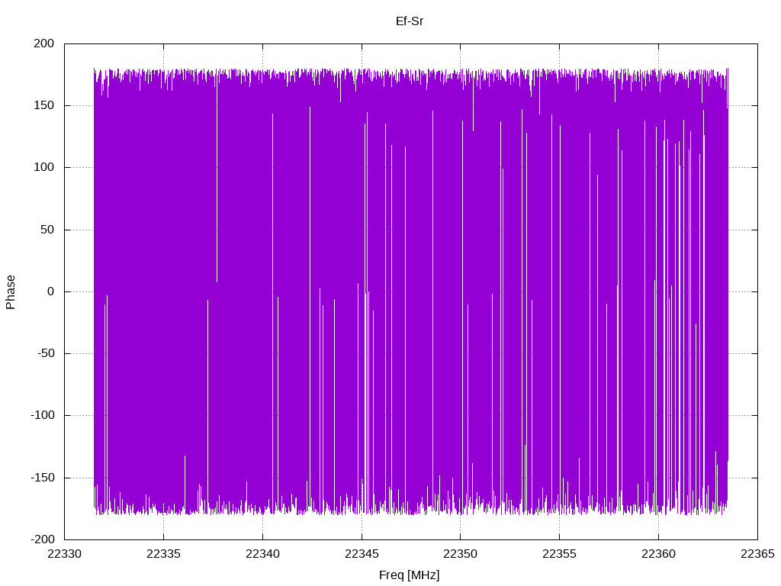Click the y-axis tick label 50
Image resolution: width=781 pixels, height=586 pixels.
[47, 230]
